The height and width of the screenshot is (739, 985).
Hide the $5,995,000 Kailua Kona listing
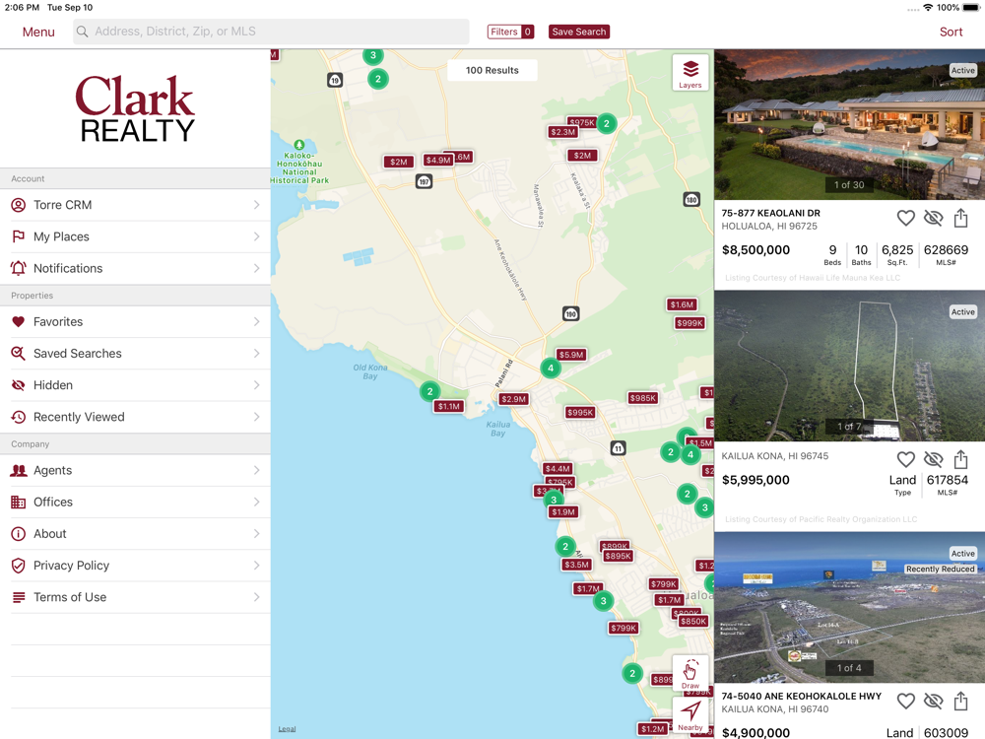(933, 459)
